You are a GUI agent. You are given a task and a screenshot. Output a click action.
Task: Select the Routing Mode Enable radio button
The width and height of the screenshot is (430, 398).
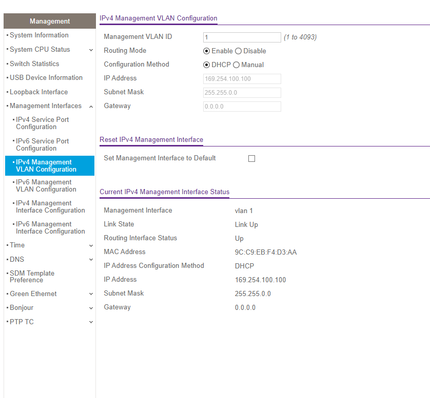[206, 51]
